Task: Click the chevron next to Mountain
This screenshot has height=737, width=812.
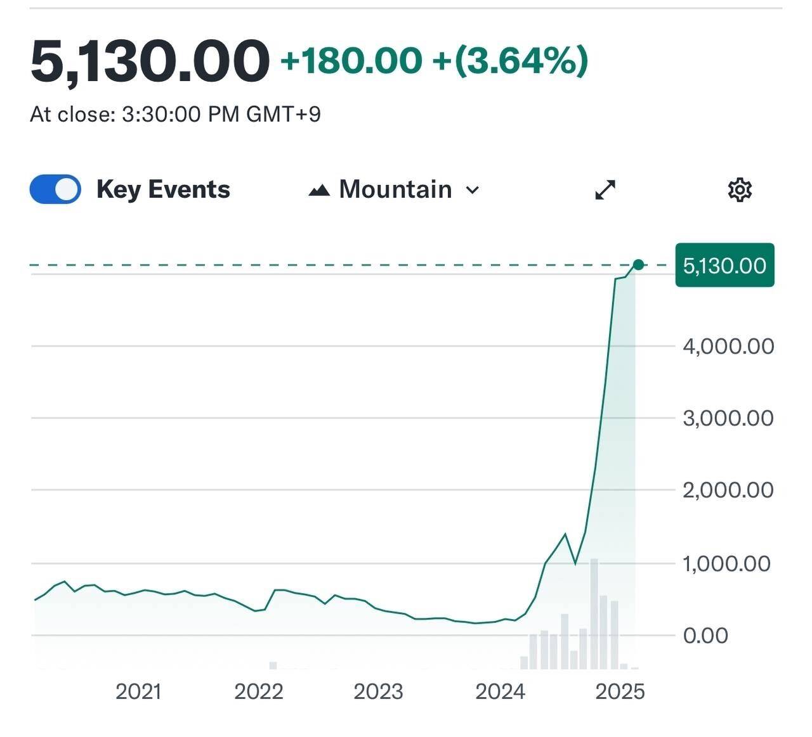Action: click(472, 190)
